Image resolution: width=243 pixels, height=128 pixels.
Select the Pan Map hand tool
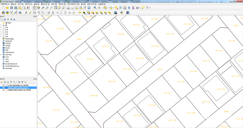pos(34,8)
